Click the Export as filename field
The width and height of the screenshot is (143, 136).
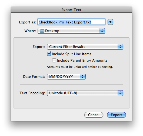(71, 22)
